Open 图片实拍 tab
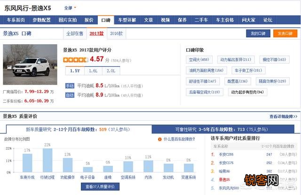301x195 pixels. 68,20
